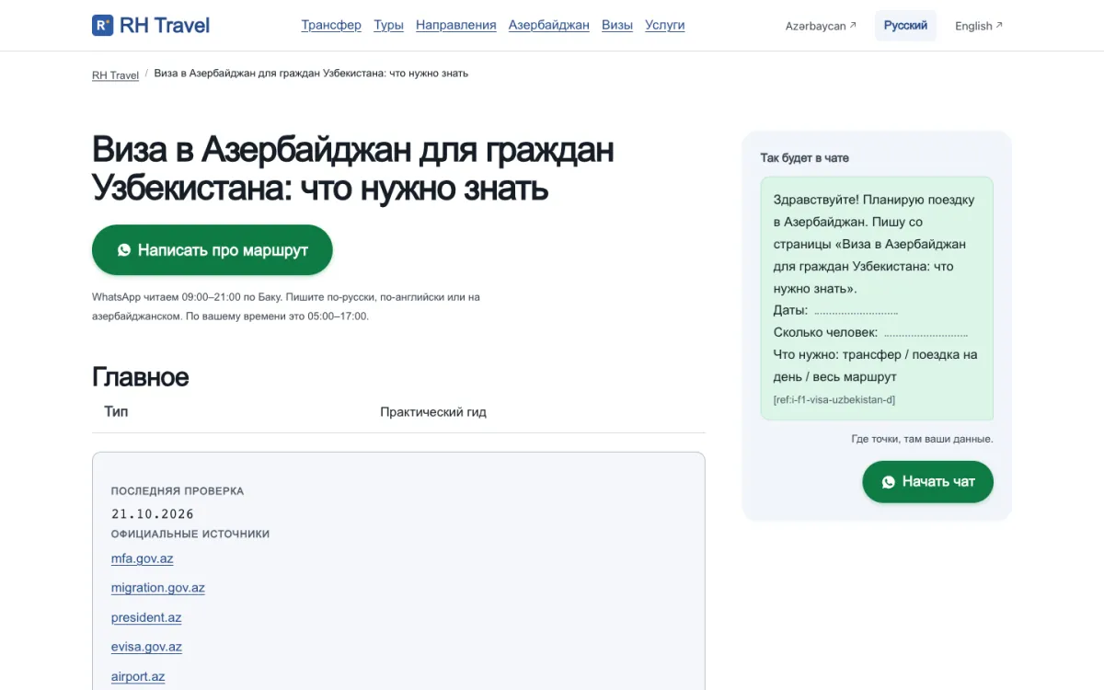Open the Туры menu item

tap(388, 25)
